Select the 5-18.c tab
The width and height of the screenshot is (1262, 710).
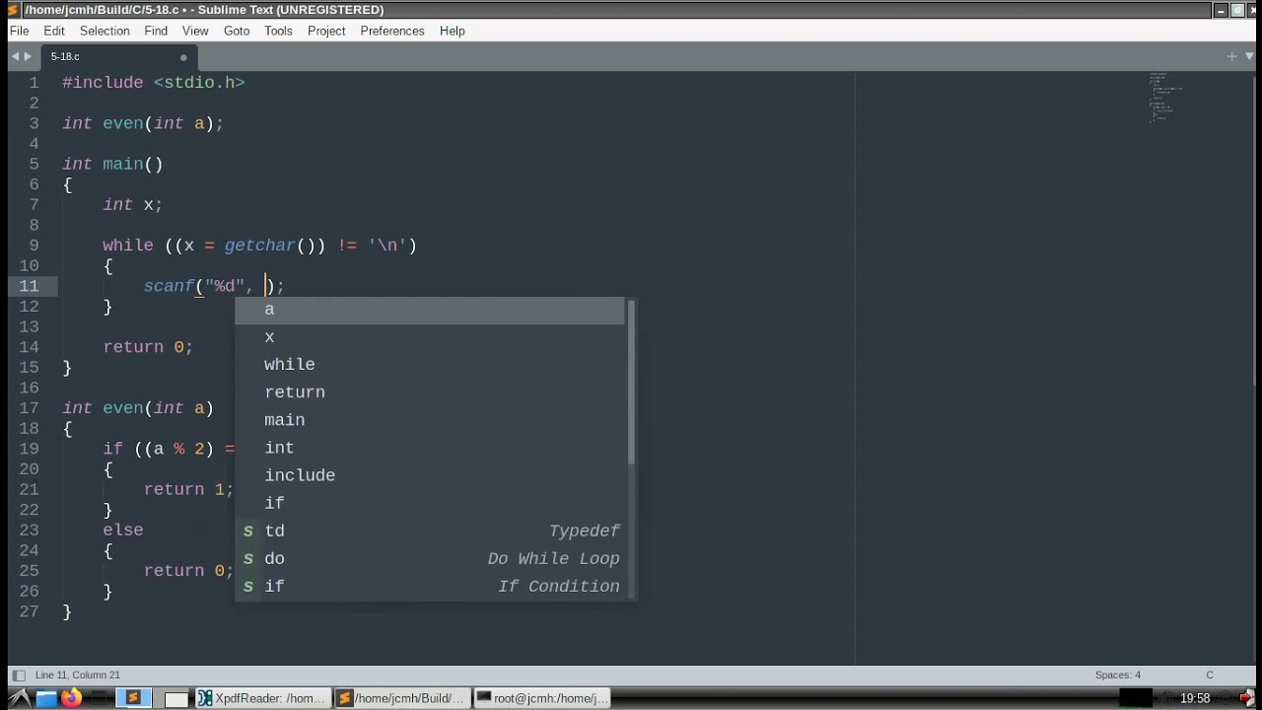click(x=118, y=57)
